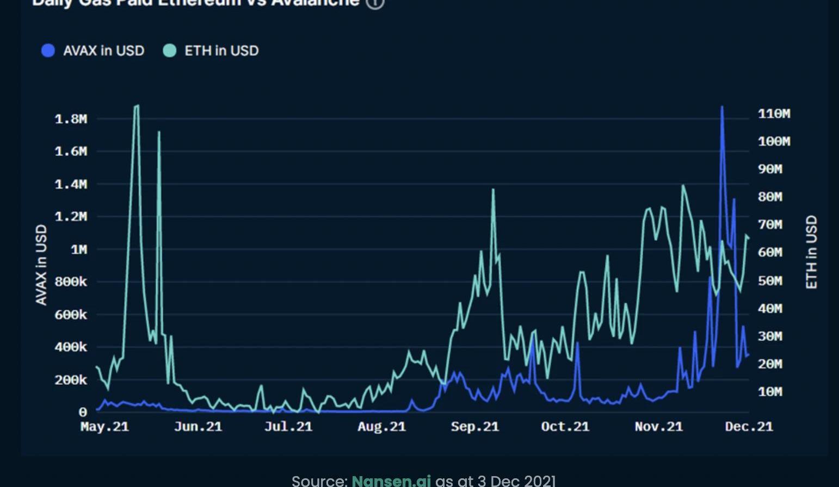Image resolution: width=839 pixels, height=487 pixels.
Task: Click the teal ETH spike at early September
Action: pos(493,190)
